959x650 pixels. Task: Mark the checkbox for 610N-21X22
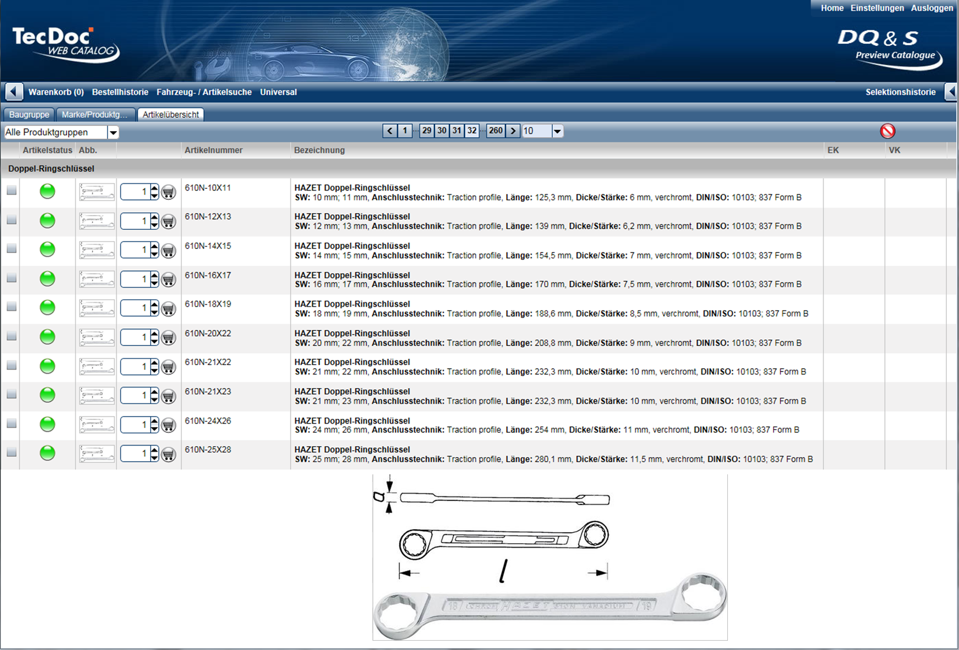point(12,365)
